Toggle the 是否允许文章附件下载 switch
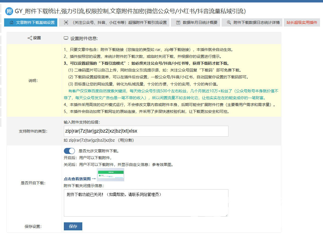323x238 pixels. pos(69,151)
